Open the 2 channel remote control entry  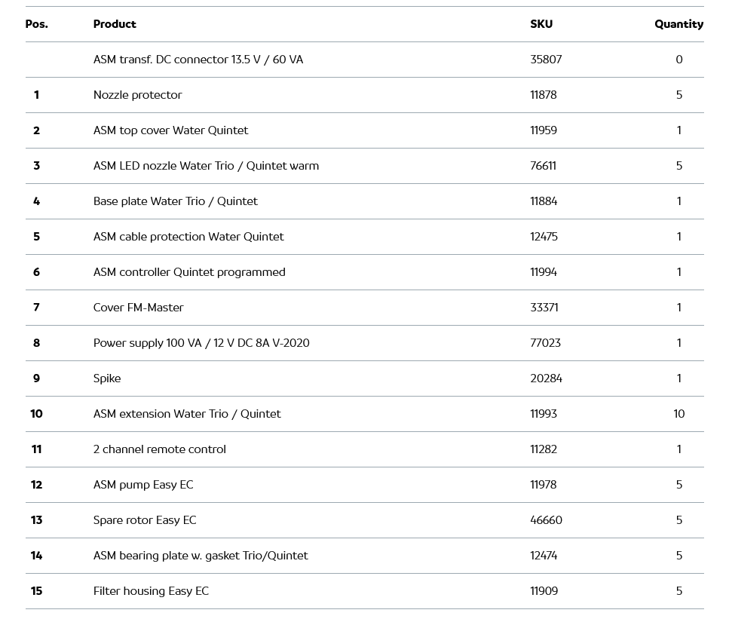(159, 449)
